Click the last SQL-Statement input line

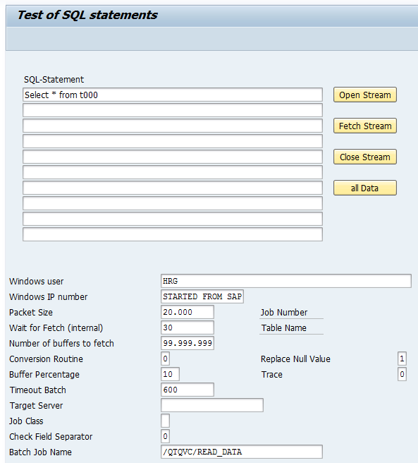173,234
